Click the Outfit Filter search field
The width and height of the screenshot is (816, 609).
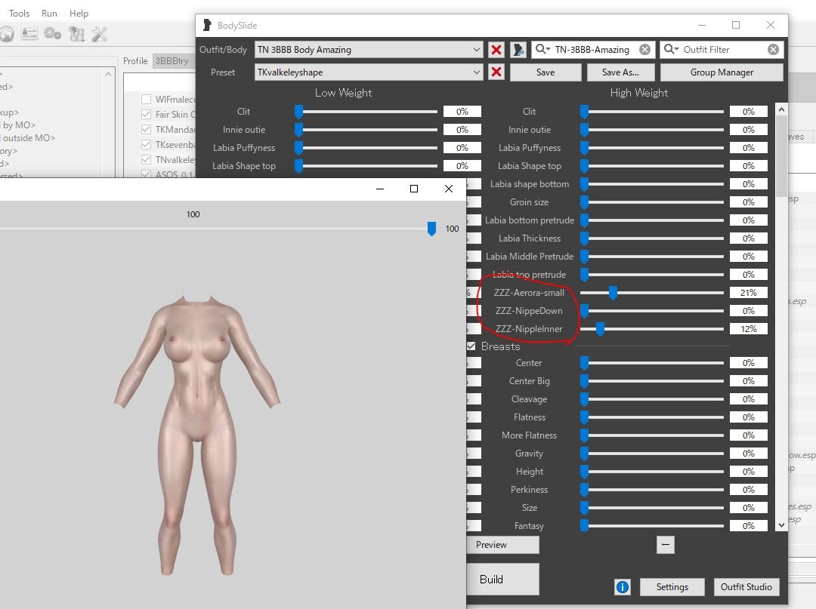pos(723,49)
